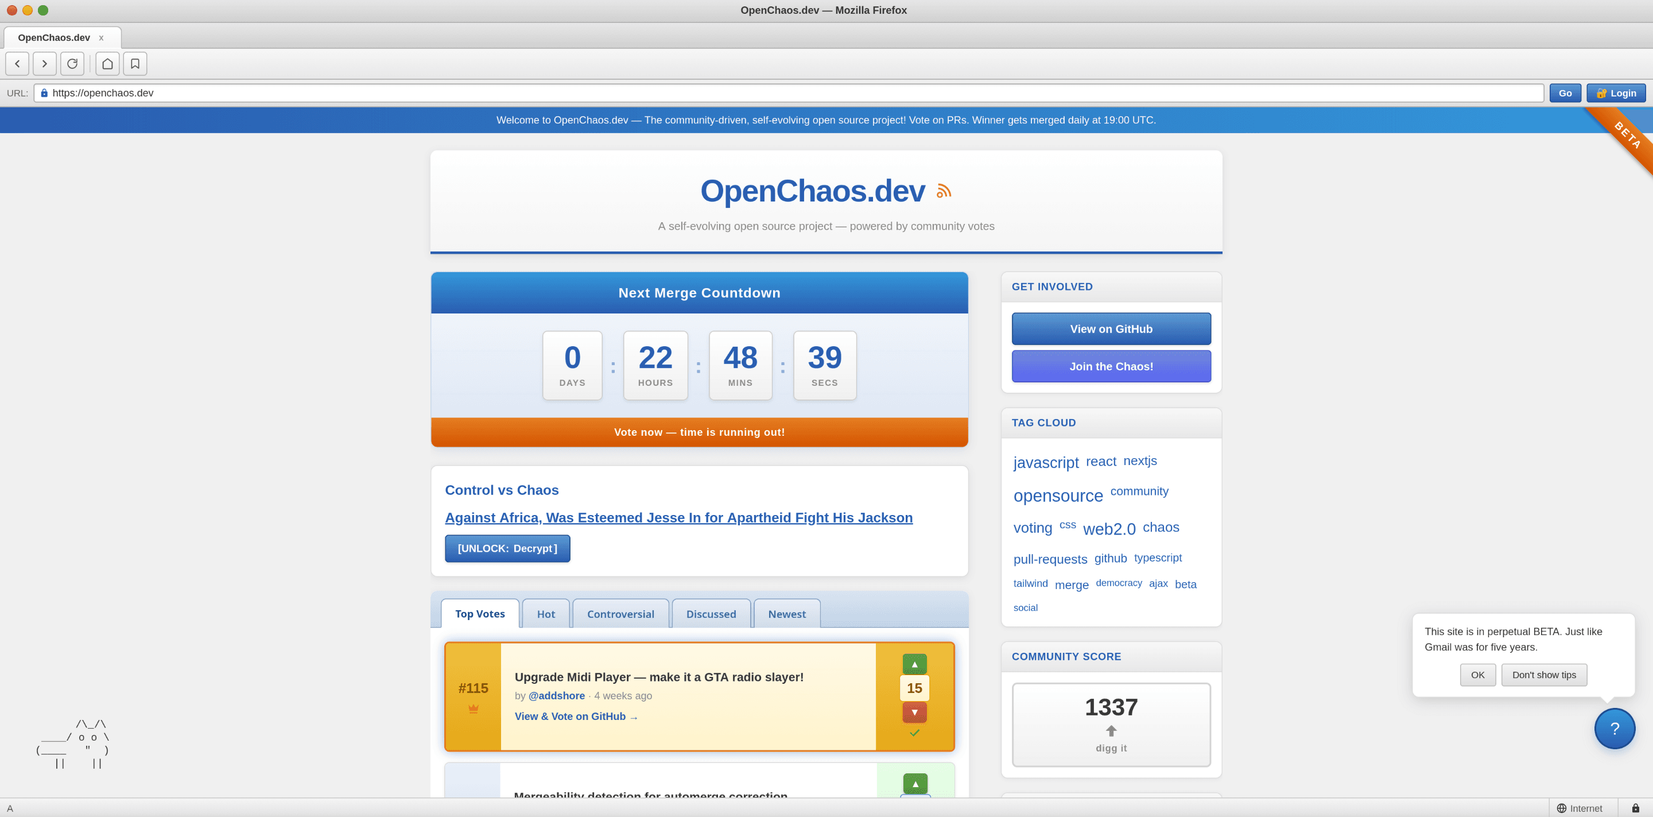Image resolution: width=1653 pixels, height=817 pixels.
Task: Click the digg arrow under the community score
Action: coord(1111,730)
